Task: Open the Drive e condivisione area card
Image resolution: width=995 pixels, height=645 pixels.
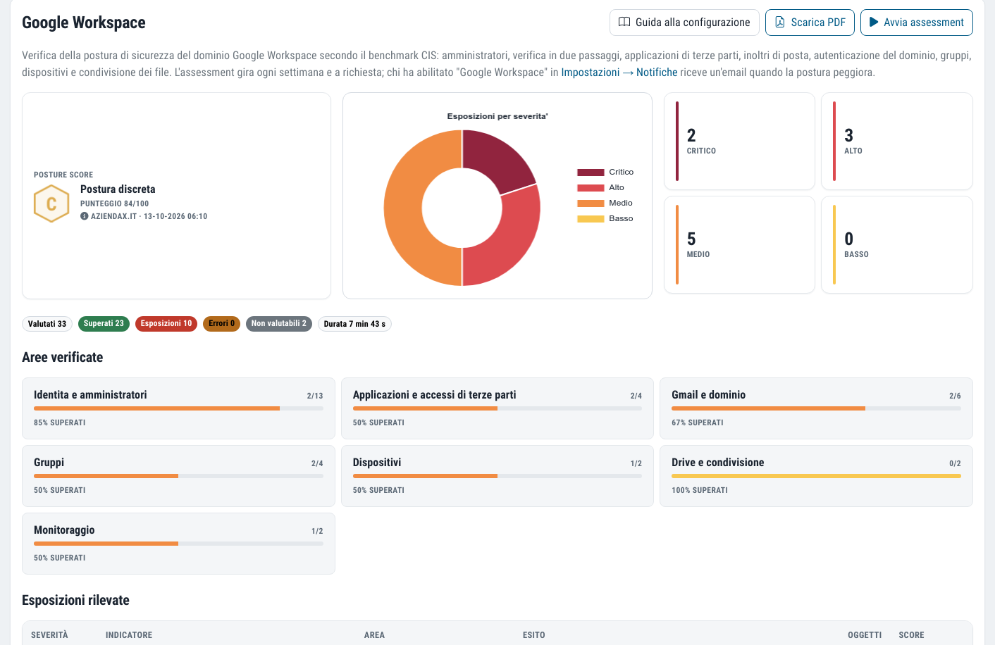Action: [x=816, y=476]
